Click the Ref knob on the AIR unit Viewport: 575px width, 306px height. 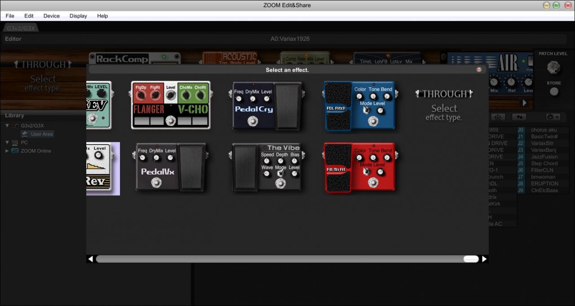511,82
